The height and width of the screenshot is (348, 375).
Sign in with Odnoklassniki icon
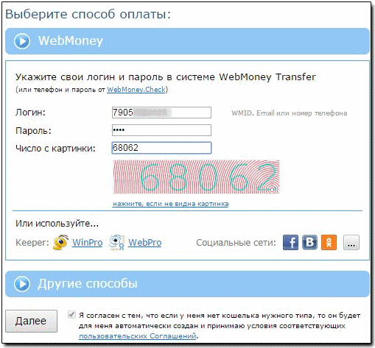[329, 242]
